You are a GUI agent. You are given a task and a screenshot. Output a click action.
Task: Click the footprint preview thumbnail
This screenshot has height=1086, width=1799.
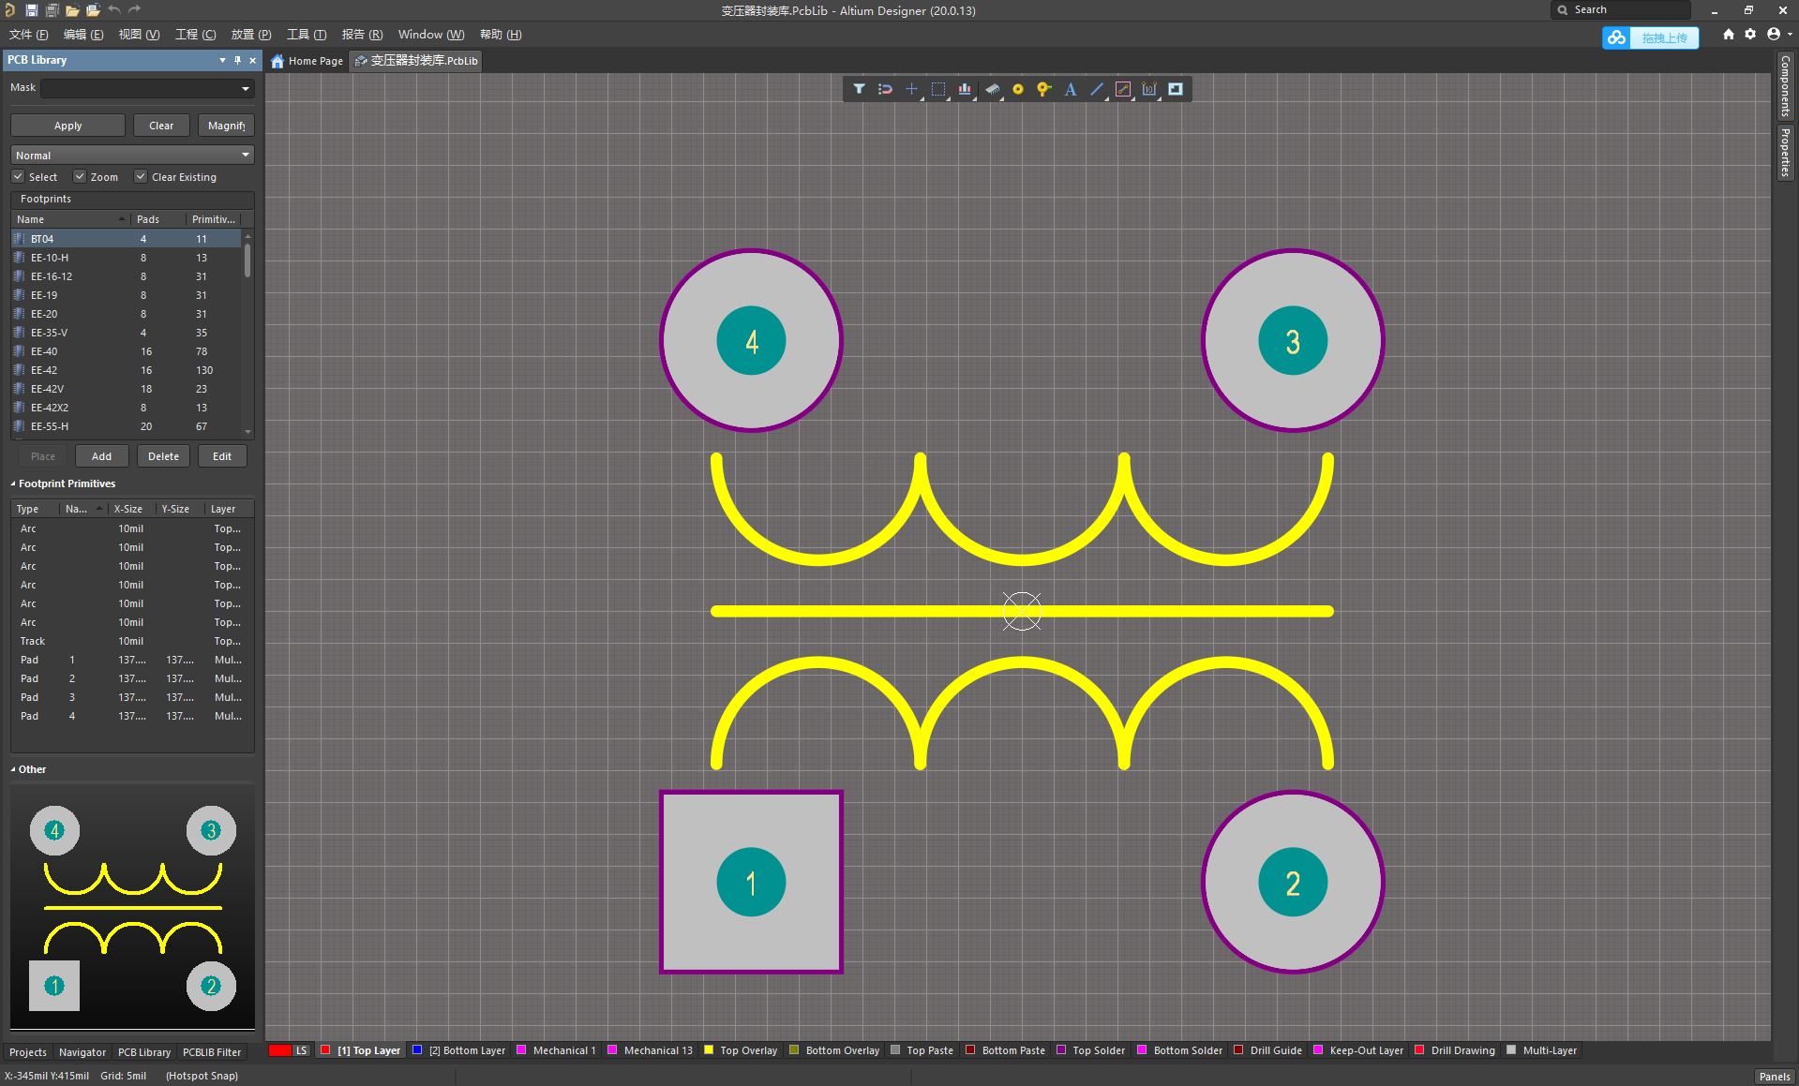[132, 907]
